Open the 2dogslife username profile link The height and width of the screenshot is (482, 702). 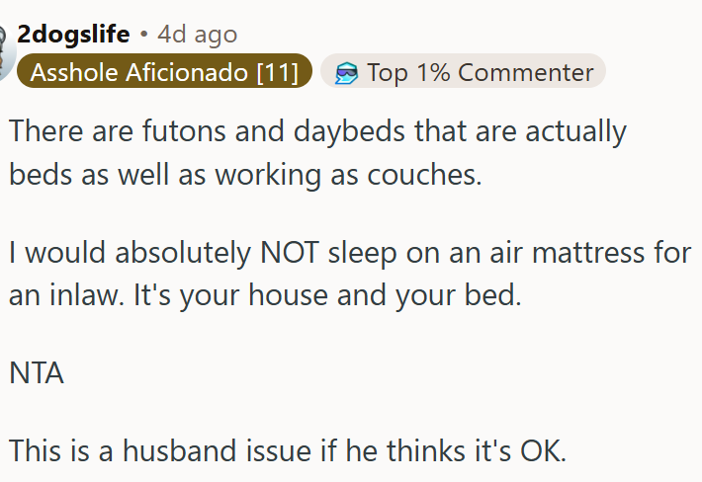(x=73, y=35)
